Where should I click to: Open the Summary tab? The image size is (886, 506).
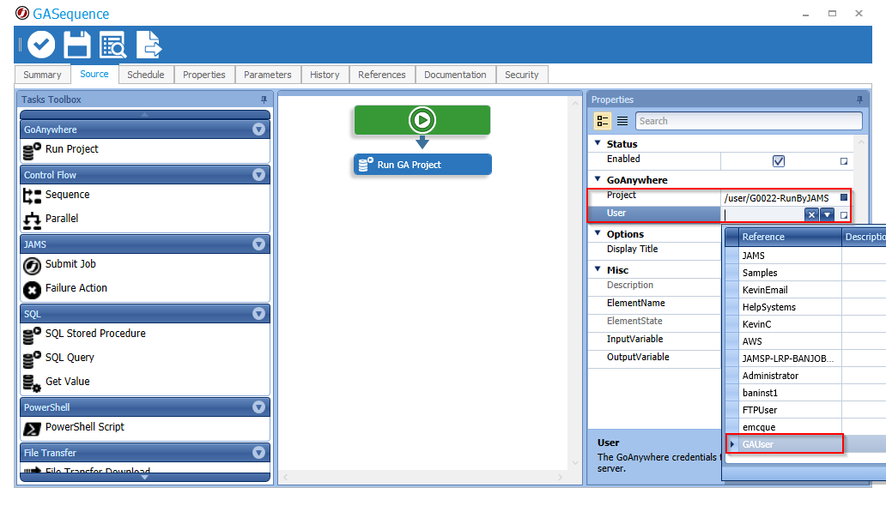[42, 75]
